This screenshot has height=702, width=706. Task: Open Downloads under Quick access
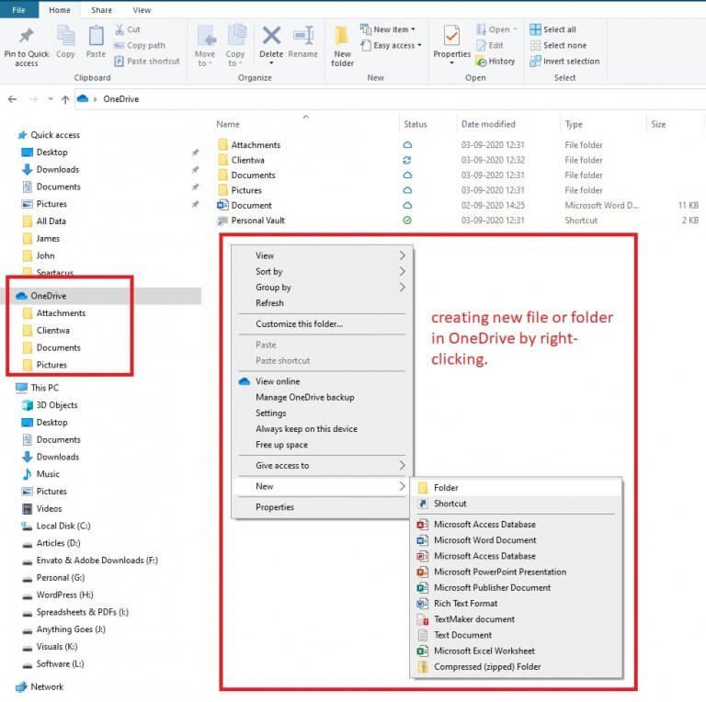[58, 170]
